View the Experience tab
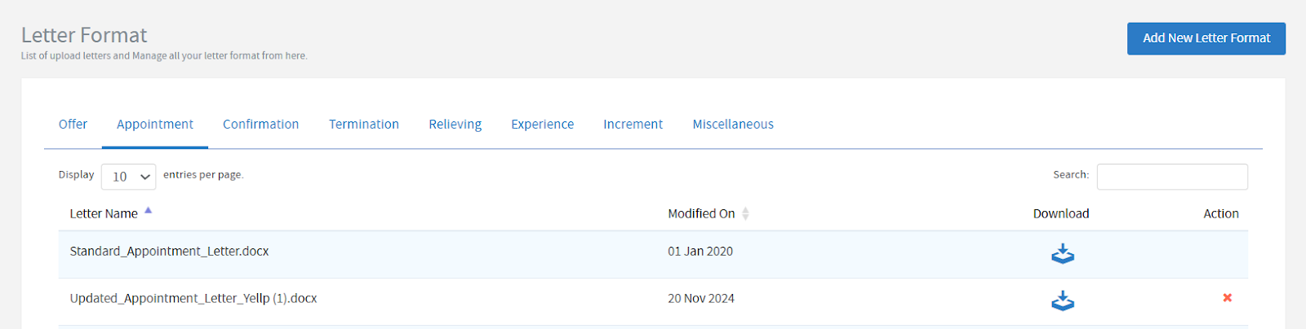 coord(542,125)
